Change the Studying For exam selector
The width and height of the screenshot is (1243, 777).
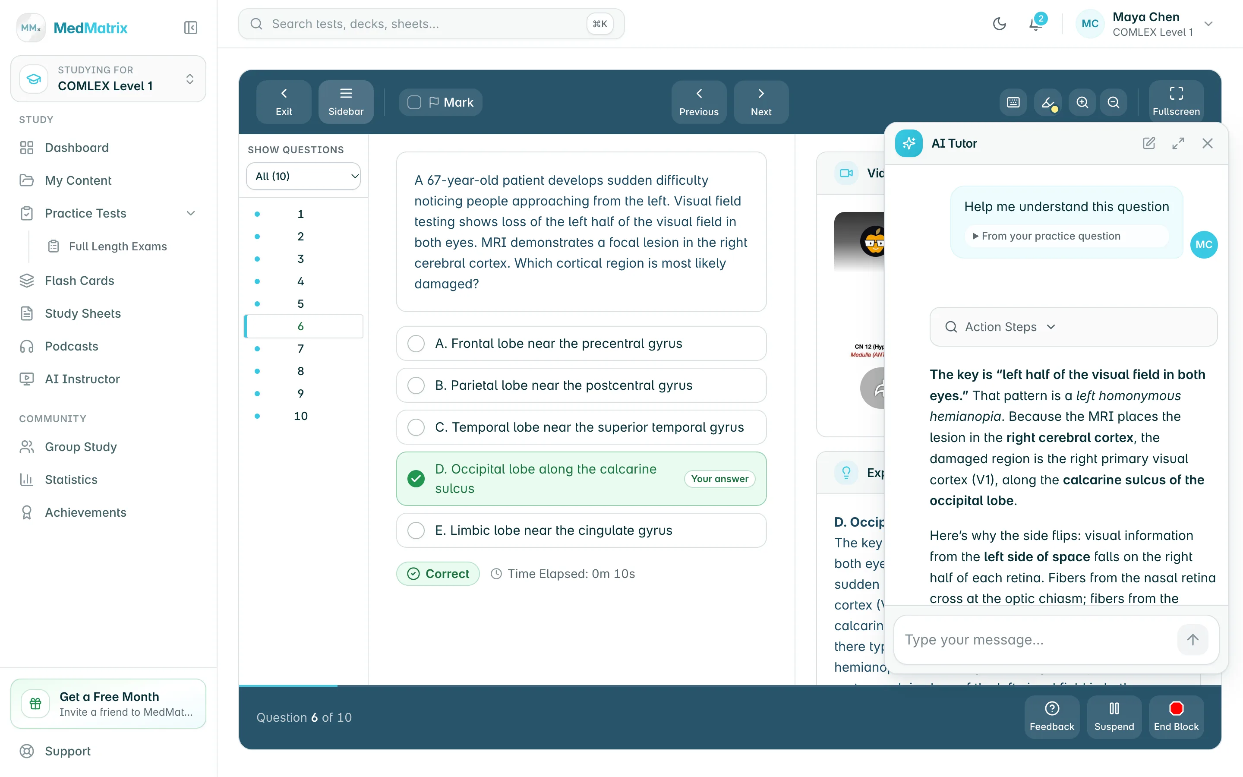pos(108,79)
